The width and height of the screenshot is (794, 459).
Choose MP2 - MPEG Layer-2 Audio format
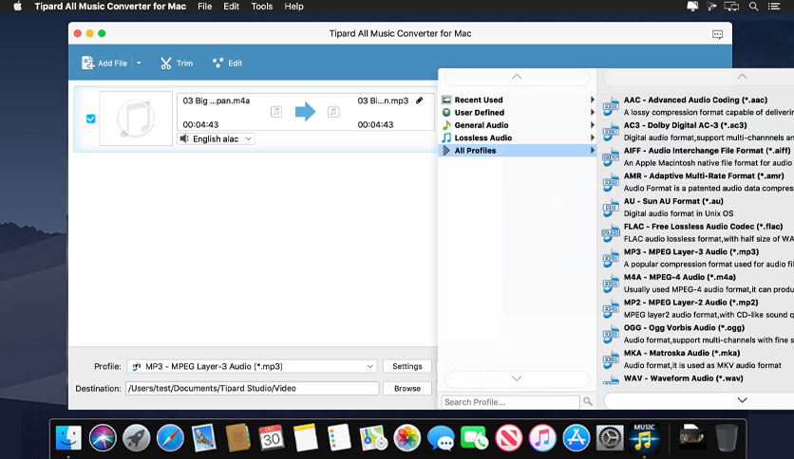pyautogui.click(x=697, y=308)
